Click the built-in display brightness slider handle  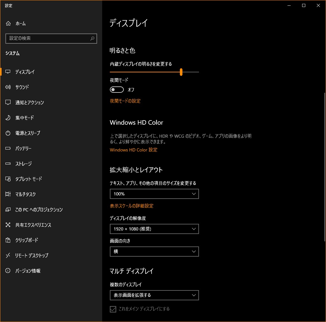pyautogui.click(x=181, y=72)
